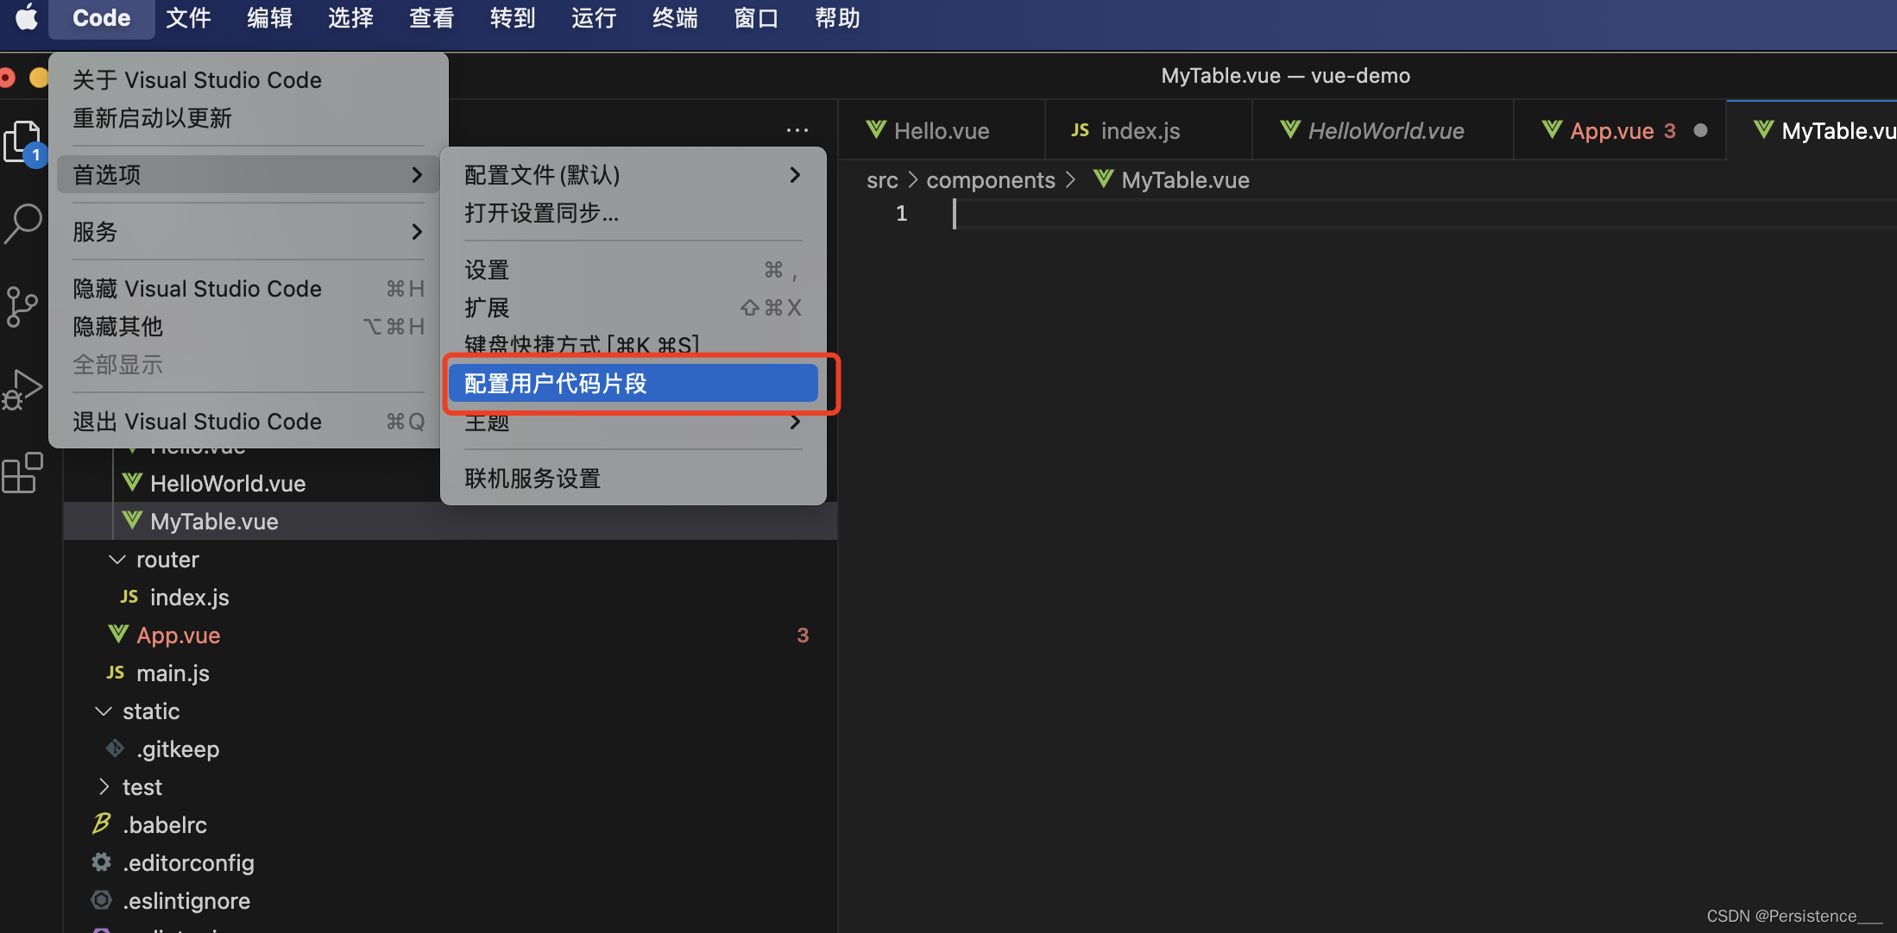Click the Babel icon next to .babelrc
The width and height of the screenshot is (1897, 933).
(102, 824)
